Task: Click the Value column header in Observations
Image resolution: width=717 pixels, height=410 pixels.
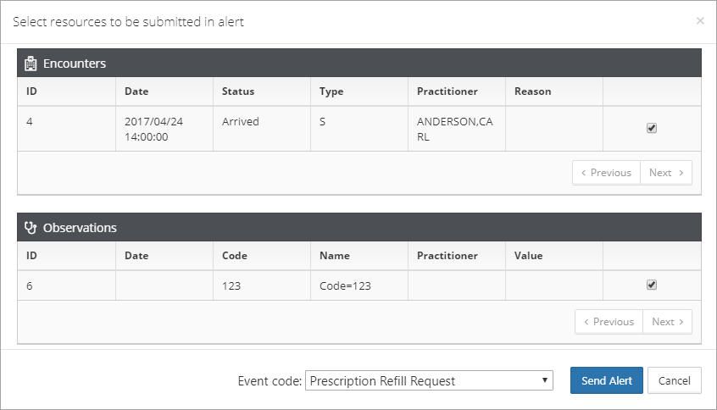Action: click(528, 256)
